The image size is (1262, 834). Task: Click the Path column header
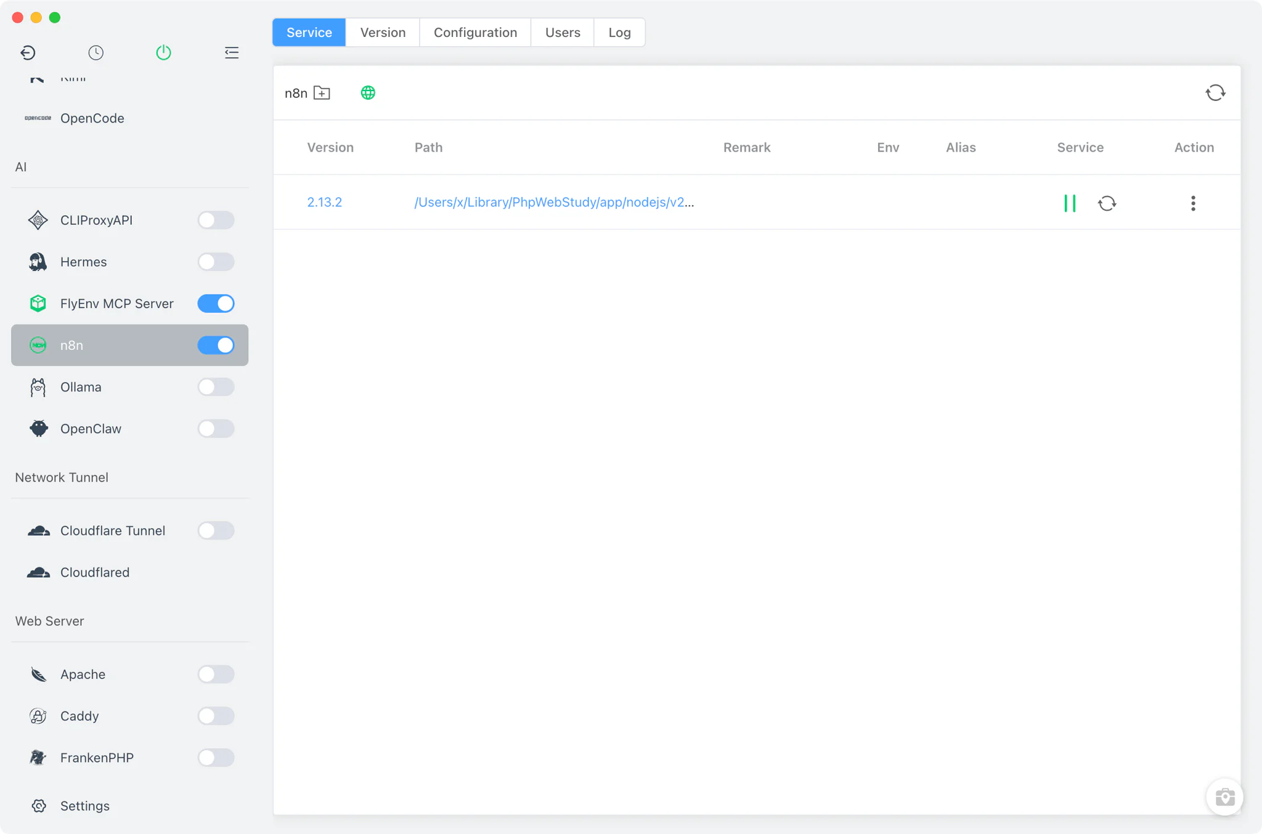tap(428, 148)
